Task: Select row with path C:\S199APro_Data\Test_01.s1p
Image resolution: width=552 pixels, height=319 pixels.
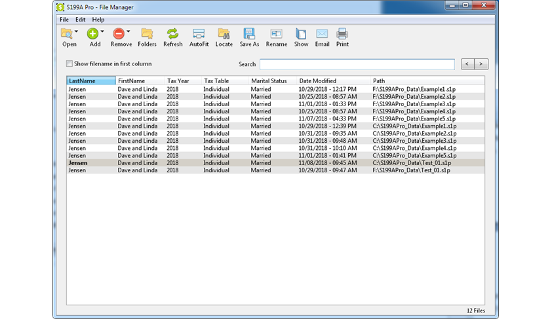Action: [275, 163]
